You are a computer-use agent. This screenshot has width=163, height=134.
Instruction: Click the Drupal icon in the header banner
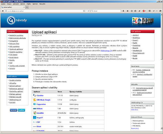[140, 20]
